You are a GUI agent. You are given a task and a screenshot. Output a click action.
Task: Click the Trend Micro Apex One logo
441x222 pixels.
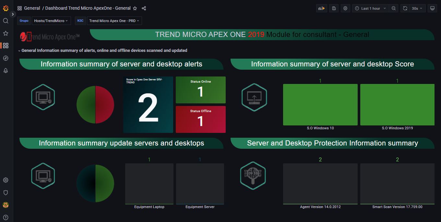point(50,37)
